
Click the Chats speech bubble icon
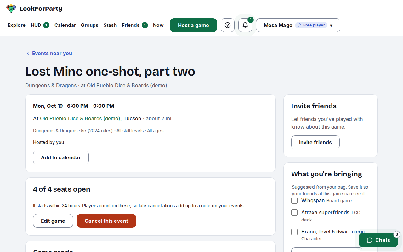pyautogui.click(x=370, y=240)
